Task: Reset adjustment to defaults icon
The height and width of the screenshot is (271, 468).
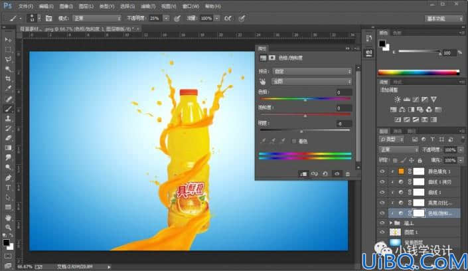Action: click(325, 174)
